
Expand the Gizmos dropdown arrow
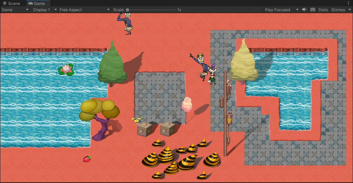coord(350,10)
